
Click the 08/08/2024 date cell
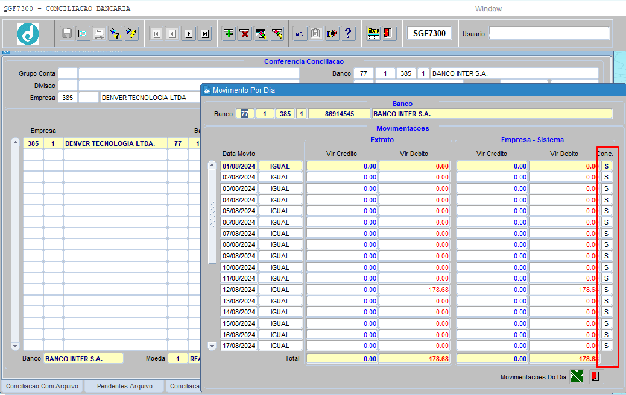click(239, 244)
